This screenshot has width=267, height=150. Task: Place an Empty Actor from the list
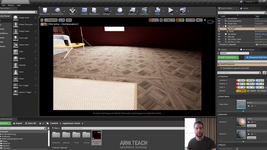pyautogui.click(x=24, y=17)
